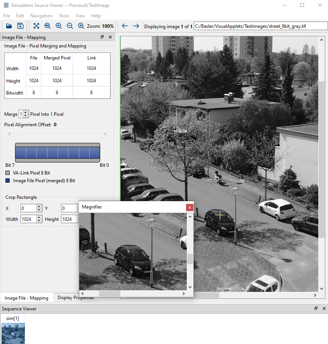Click the save disk icon
328x344 pixels.
pyautogui.click(x=20, y=26)
